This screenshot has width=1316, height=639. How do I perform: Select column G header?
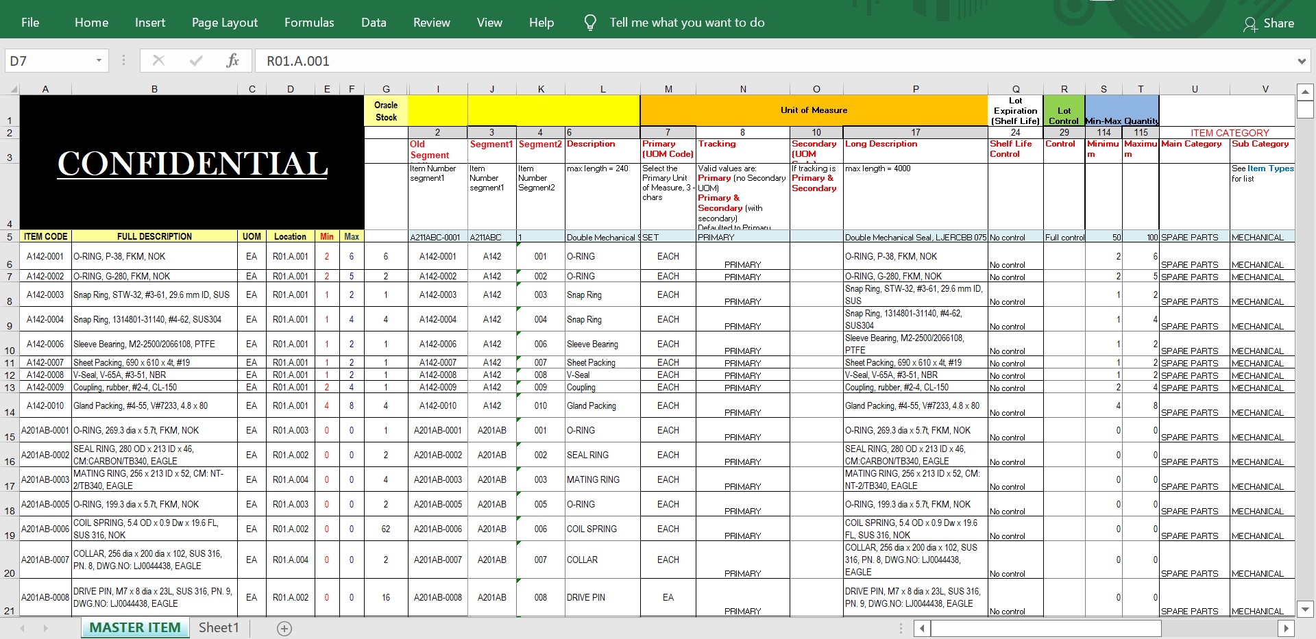(x=386, y=89)
